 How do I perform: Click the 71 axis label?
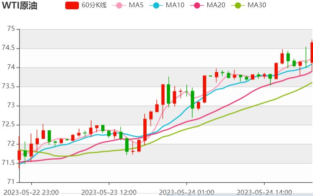pos(11,182)
